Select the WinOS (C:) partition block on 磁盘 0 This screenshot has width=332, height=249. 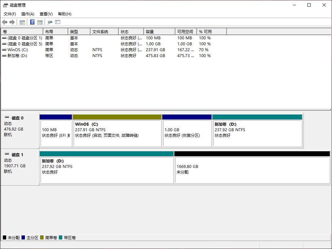117,131
